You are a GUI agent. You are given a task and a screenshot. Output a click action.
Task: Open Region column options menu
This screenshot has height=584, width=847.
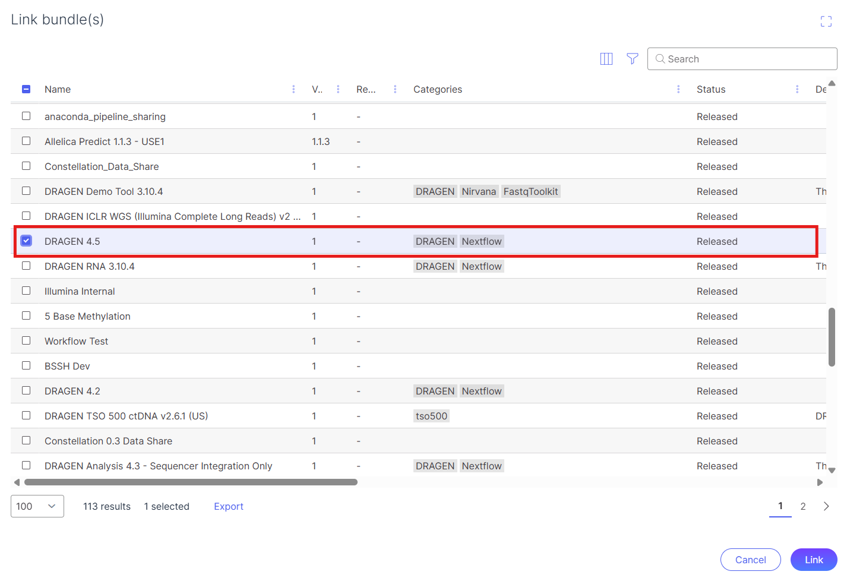(x=395, y=89)
